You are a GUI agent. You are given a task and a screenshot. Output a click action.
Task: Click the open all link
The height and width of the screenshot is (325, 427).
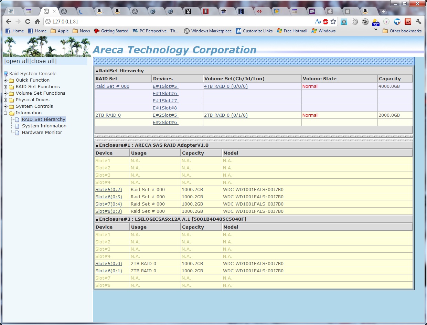click(17, 61)
